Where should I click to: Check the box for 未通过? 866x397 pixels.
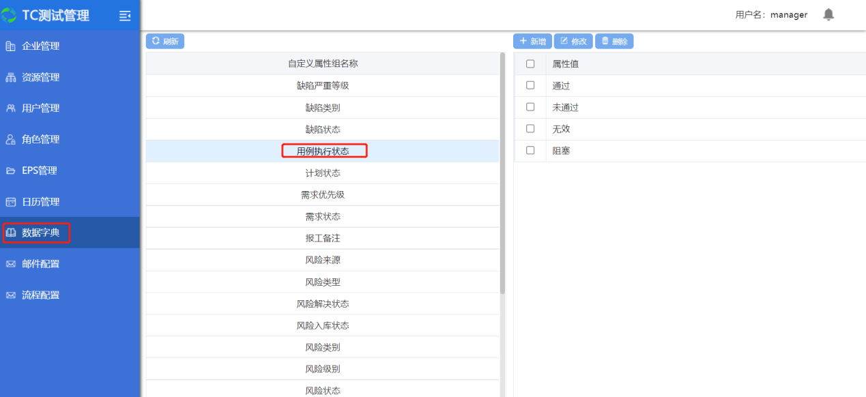[x=530, y=107]
